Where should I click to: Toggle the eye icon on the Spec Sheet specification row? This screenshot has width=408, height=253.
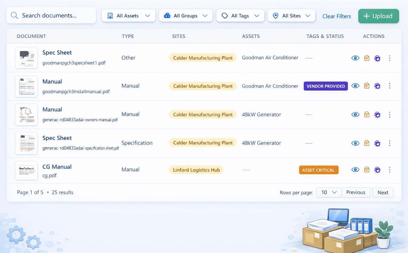(x=355, y=143)
